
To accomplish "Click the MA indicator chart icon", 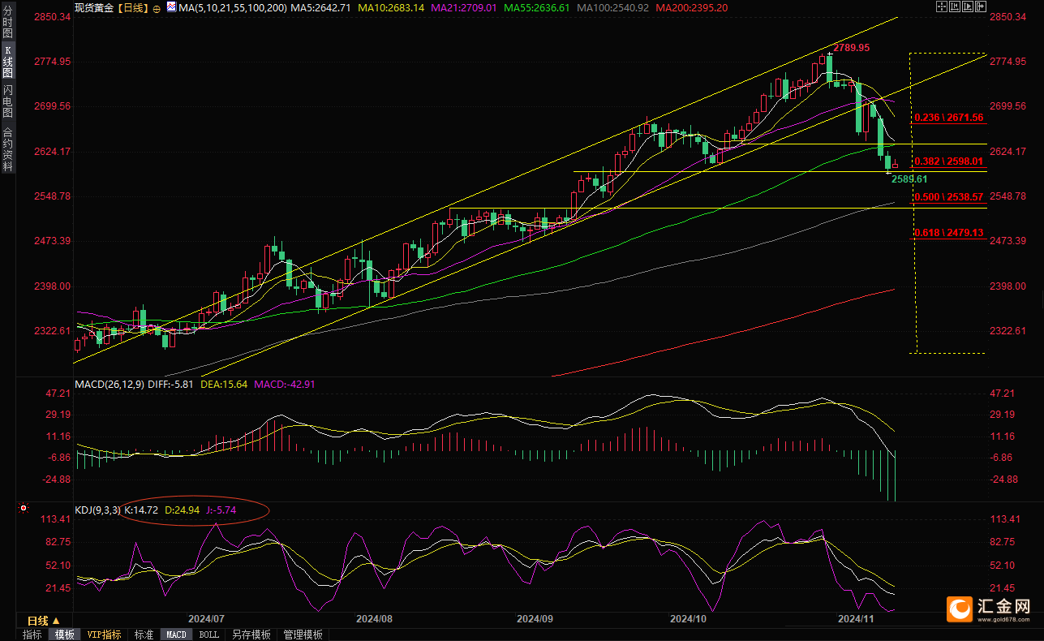I will click(x=170, y=6).
